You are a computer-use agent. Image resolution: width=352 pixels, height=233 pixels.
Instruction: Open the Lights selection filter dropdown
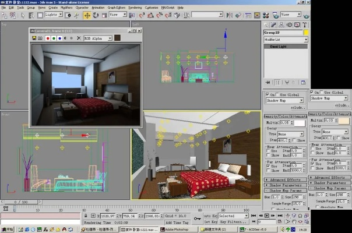[54, 14]
